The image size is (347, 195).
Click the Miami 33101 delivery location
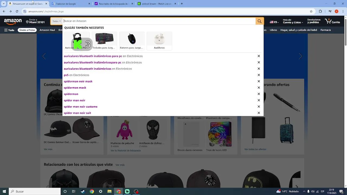[35, 21]
